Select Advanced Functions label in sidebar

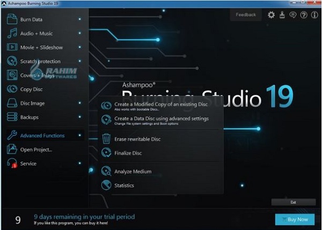[x=42, y=136]
